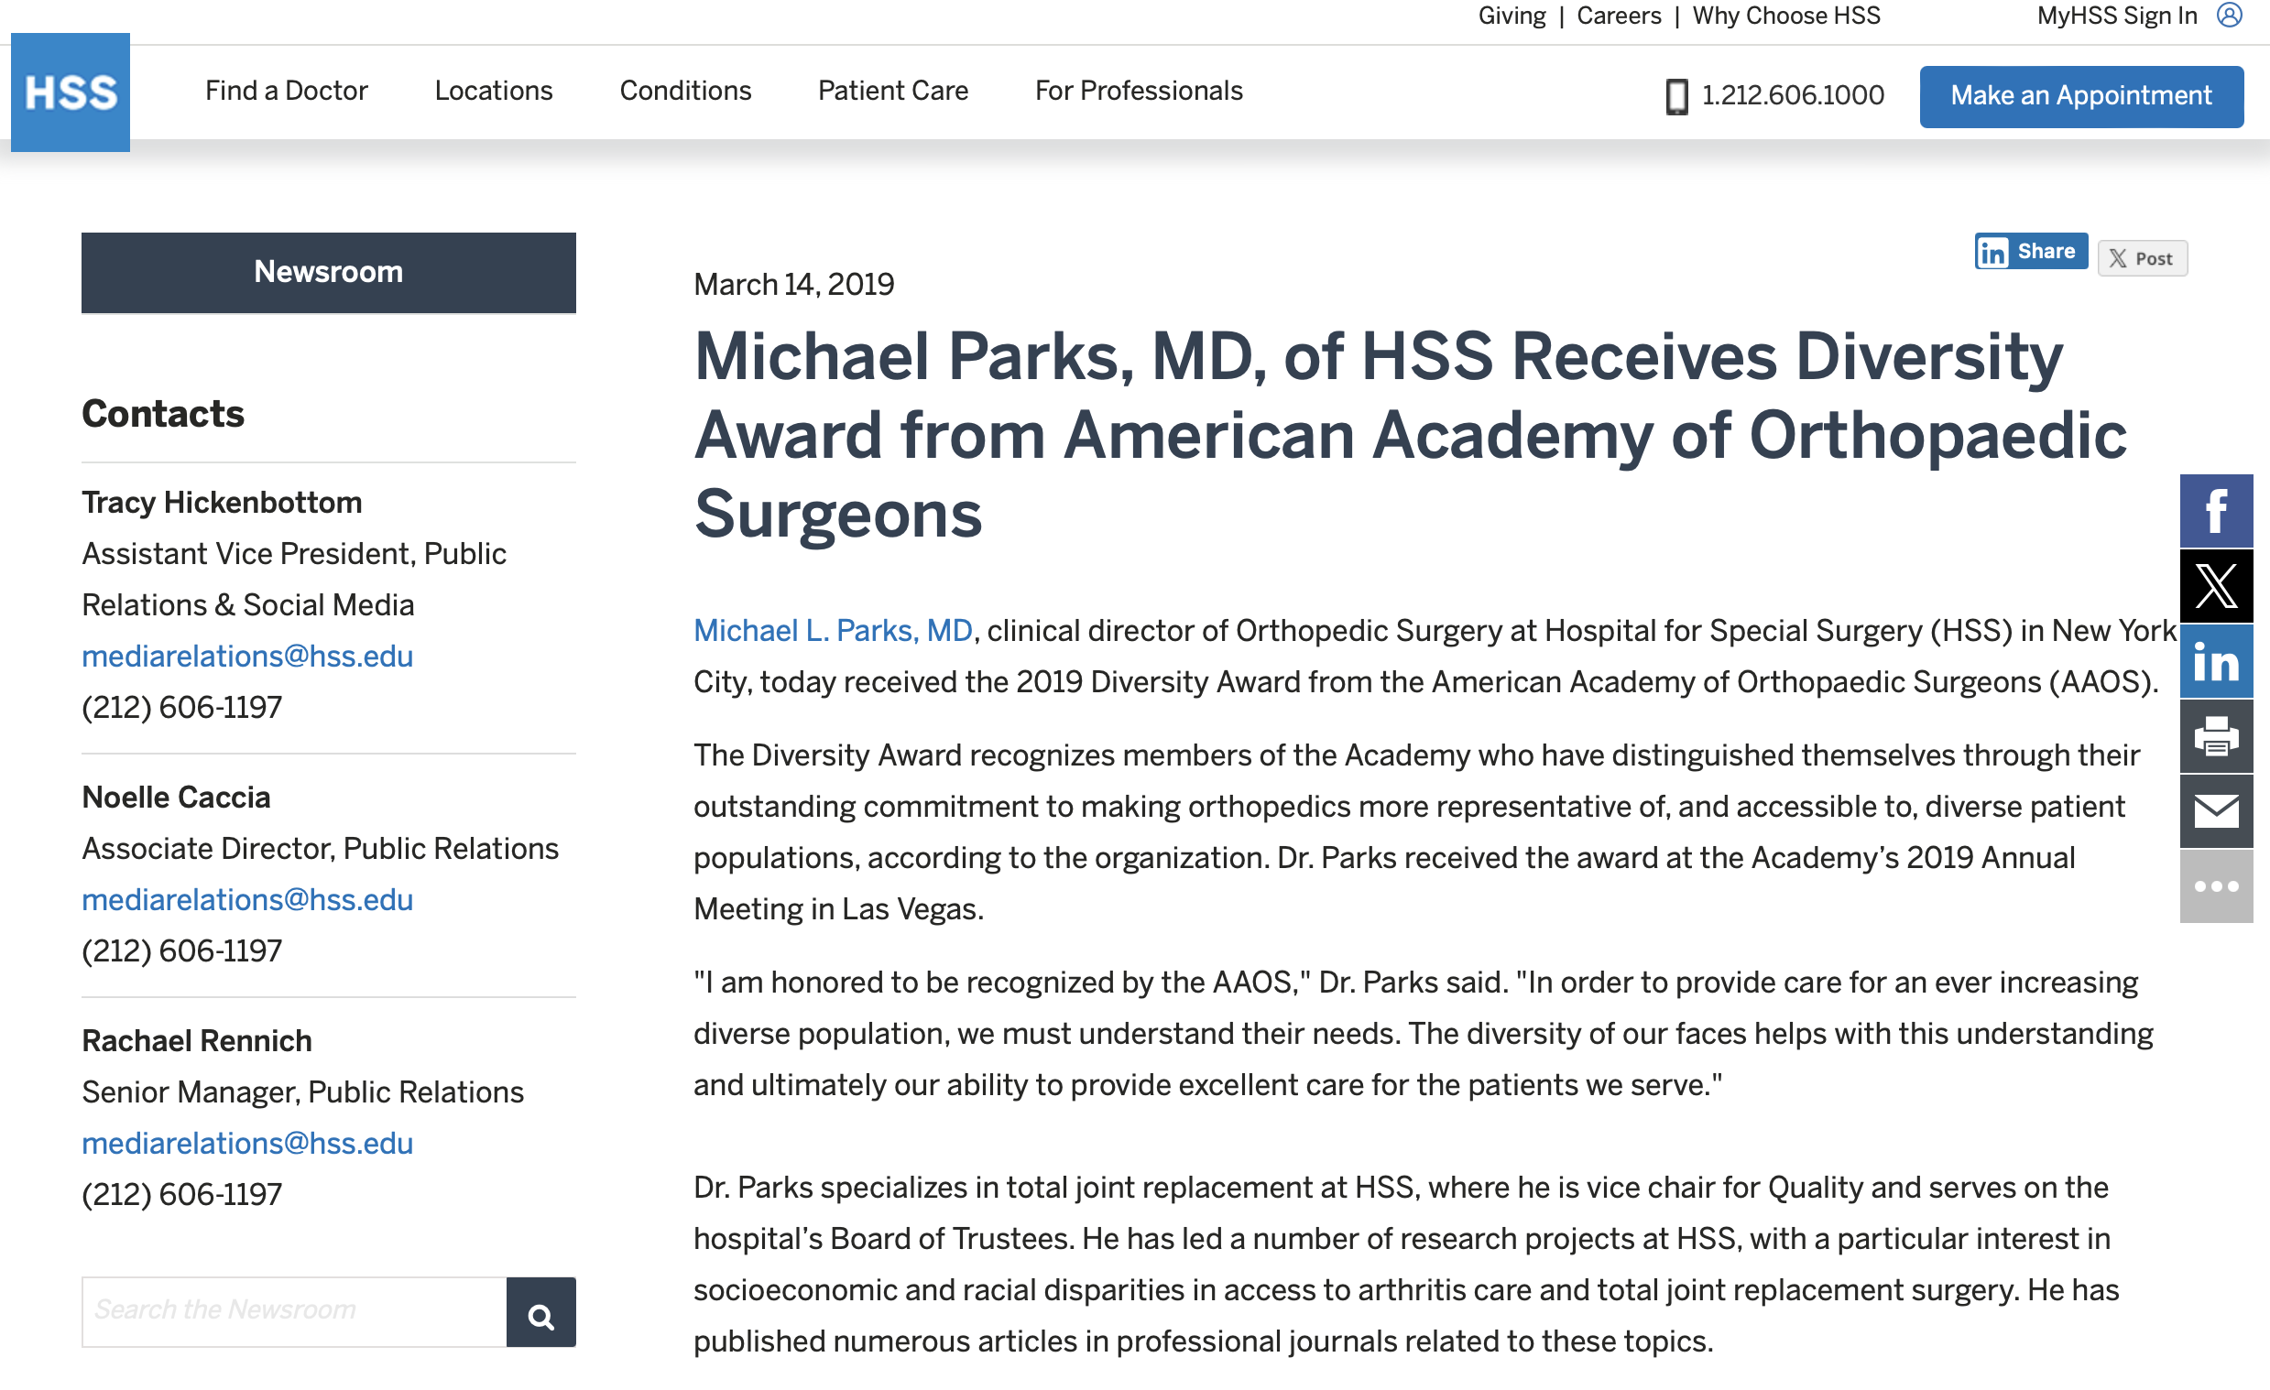Click Make an Appointment button
The image size is (2270, 1390).
point(2080,96)
